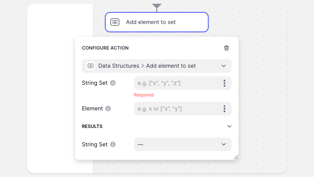Click the RESULTS section label

click(92, 126)
